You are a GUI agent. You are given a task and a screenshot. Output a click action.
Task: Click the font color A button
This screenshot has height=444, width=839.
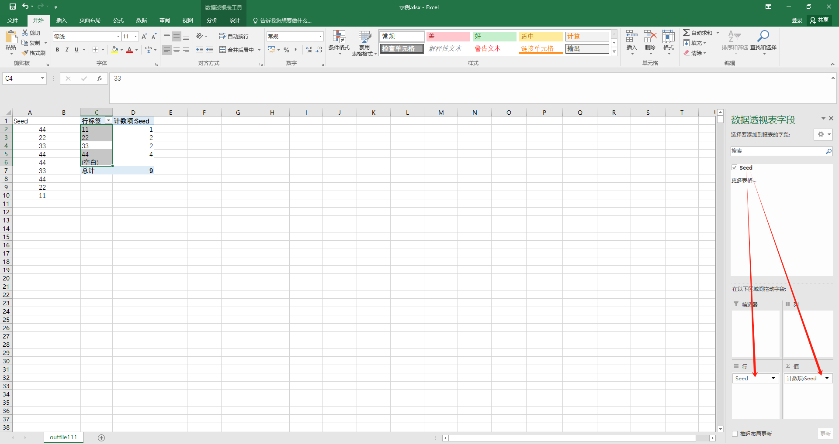click(x=129, y=50)
